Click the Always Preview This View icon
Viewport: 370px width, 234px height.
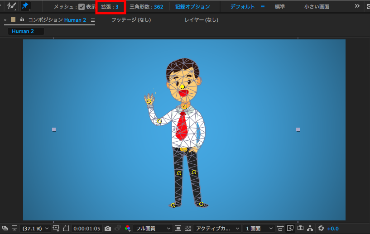[5, 228]
